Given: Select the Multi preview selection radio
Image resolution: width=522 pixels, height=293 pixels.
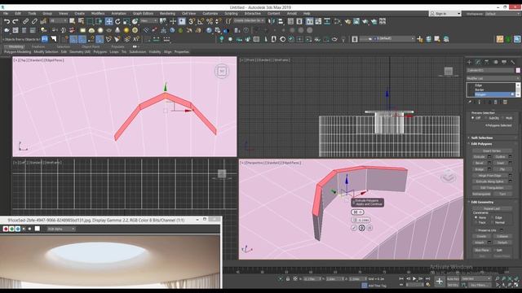Looking at the screenshot, I should pyautogui.click(x=503, y=118).
